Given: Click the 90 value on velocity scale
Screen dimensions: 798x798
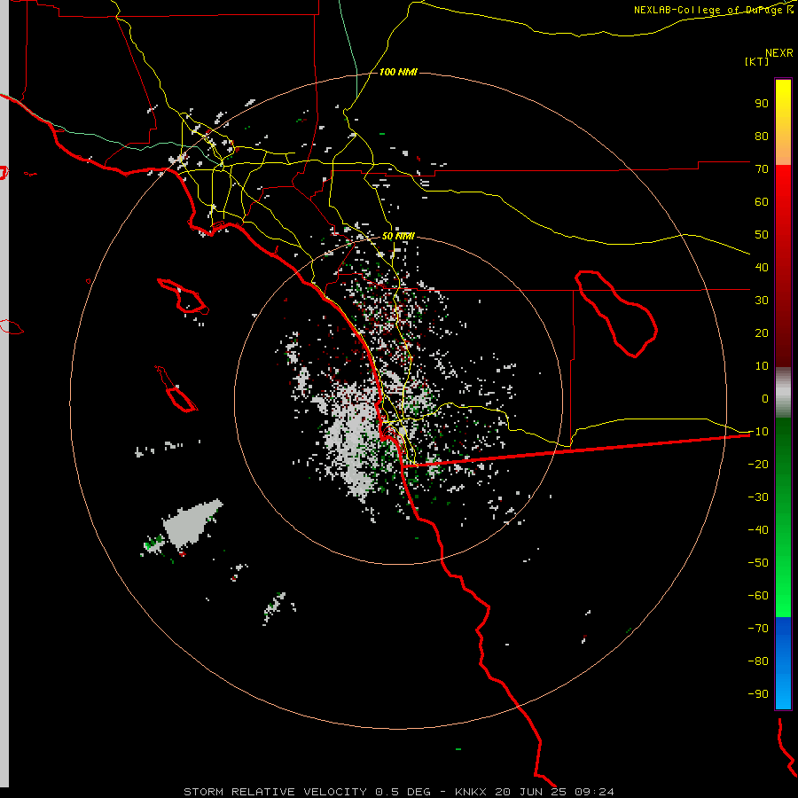Looking at the screenshot, I should (x=762, y=104).
